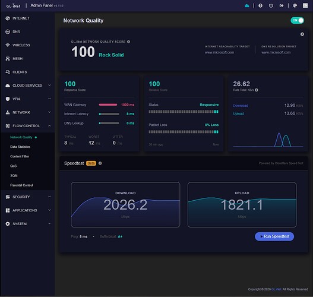
Task: Click the Upload speed 1821.1 card
Action: click(242, 204)
